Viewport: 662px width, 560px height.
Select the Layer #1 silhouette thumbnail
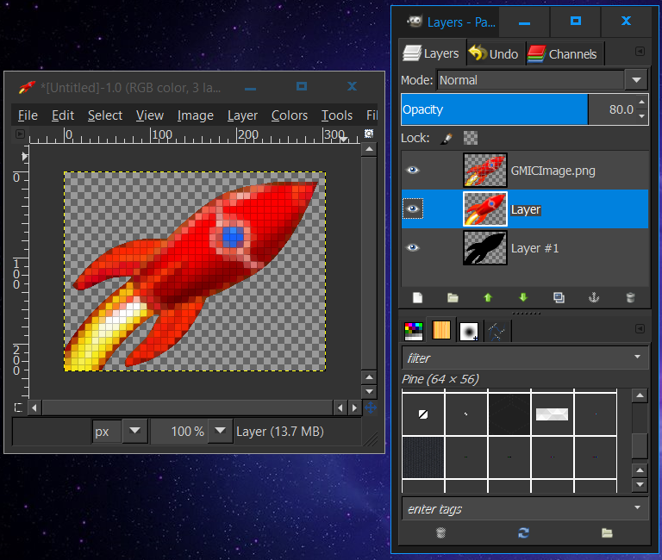click(485, 248)
